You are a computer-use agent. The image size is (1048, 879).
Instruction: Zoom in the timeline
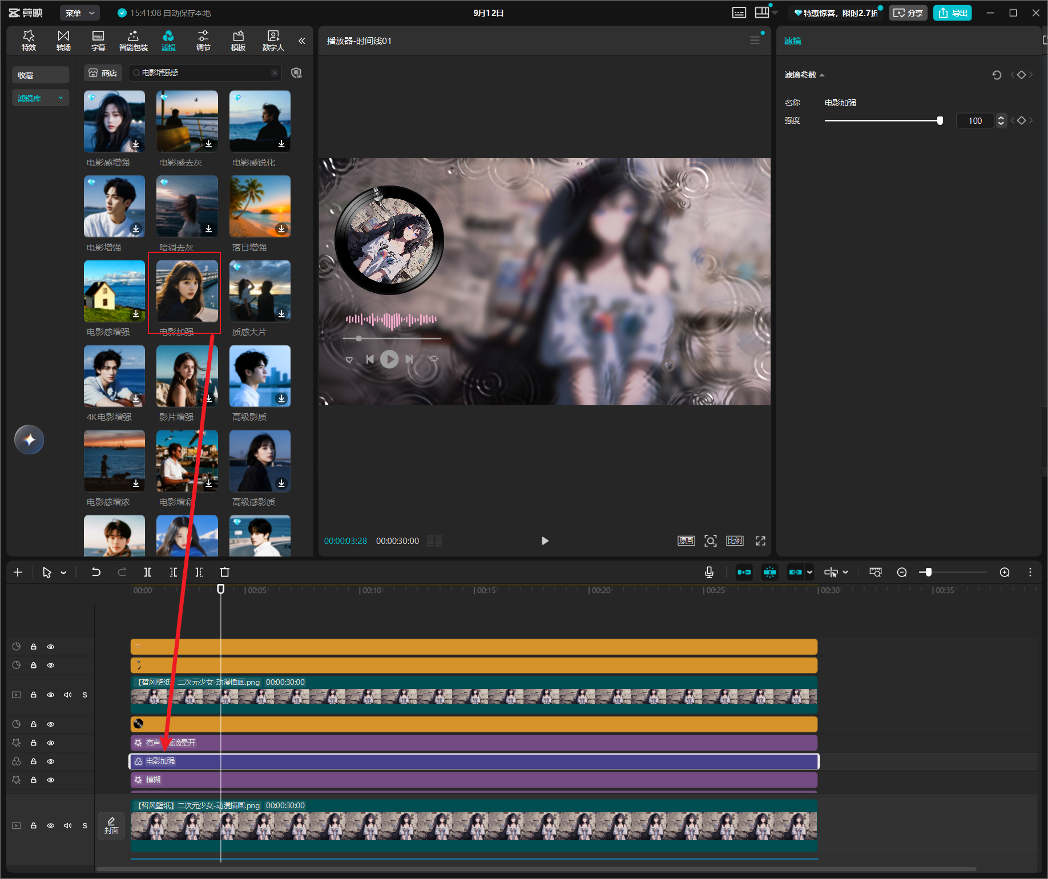tap(1005, 572)
